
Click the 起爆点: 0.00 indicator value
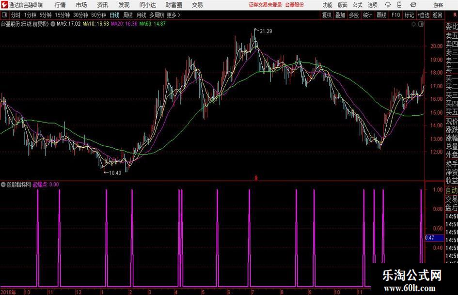[46, 185]
